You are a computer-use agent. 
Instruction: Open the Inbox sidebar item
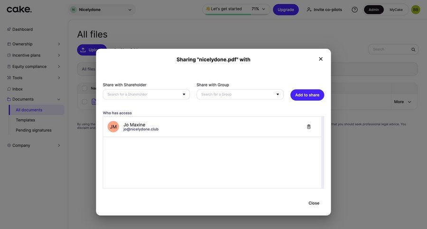pyautogui.click(x=18, y=89)
